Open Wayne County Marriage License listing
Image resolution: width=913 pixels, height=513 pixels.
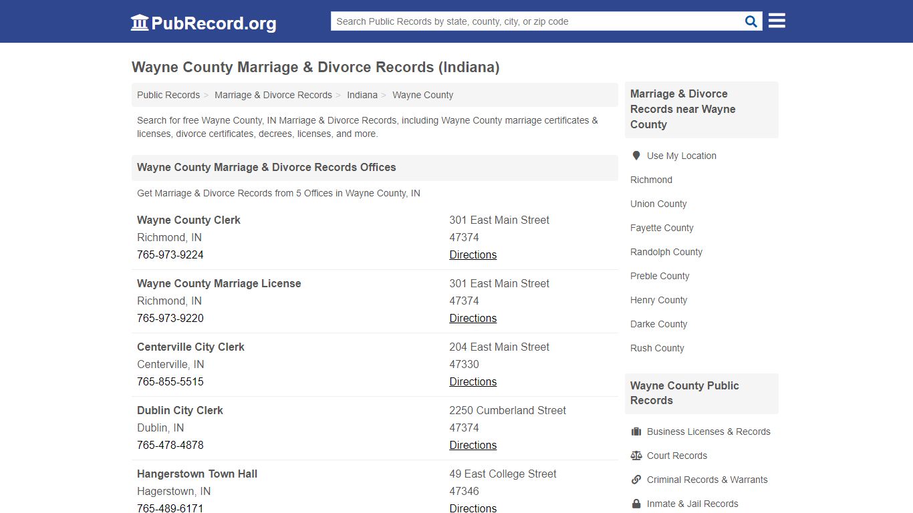pyautogui.click(x=219, y=283)
